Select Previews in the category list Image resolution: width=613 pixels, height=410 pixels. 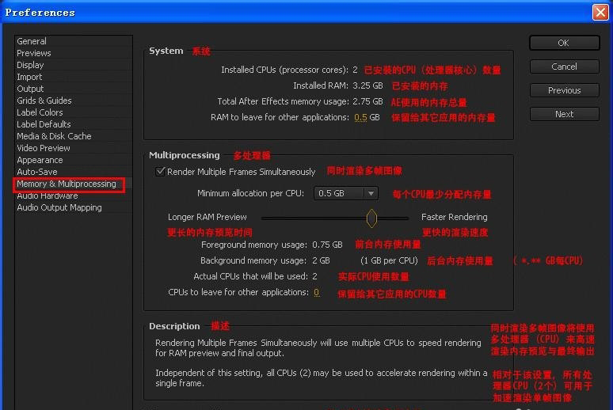point(33,53)
